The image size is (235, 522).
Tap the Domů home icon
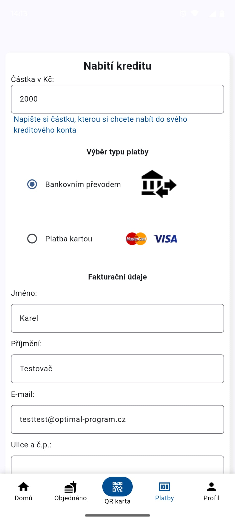click(23, 487)
